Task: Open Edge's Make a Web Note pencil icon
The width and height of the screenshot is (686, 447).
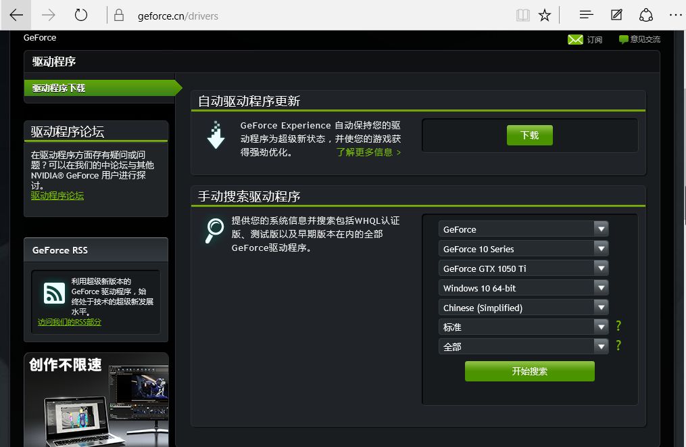Action: [x=616, y=15]
